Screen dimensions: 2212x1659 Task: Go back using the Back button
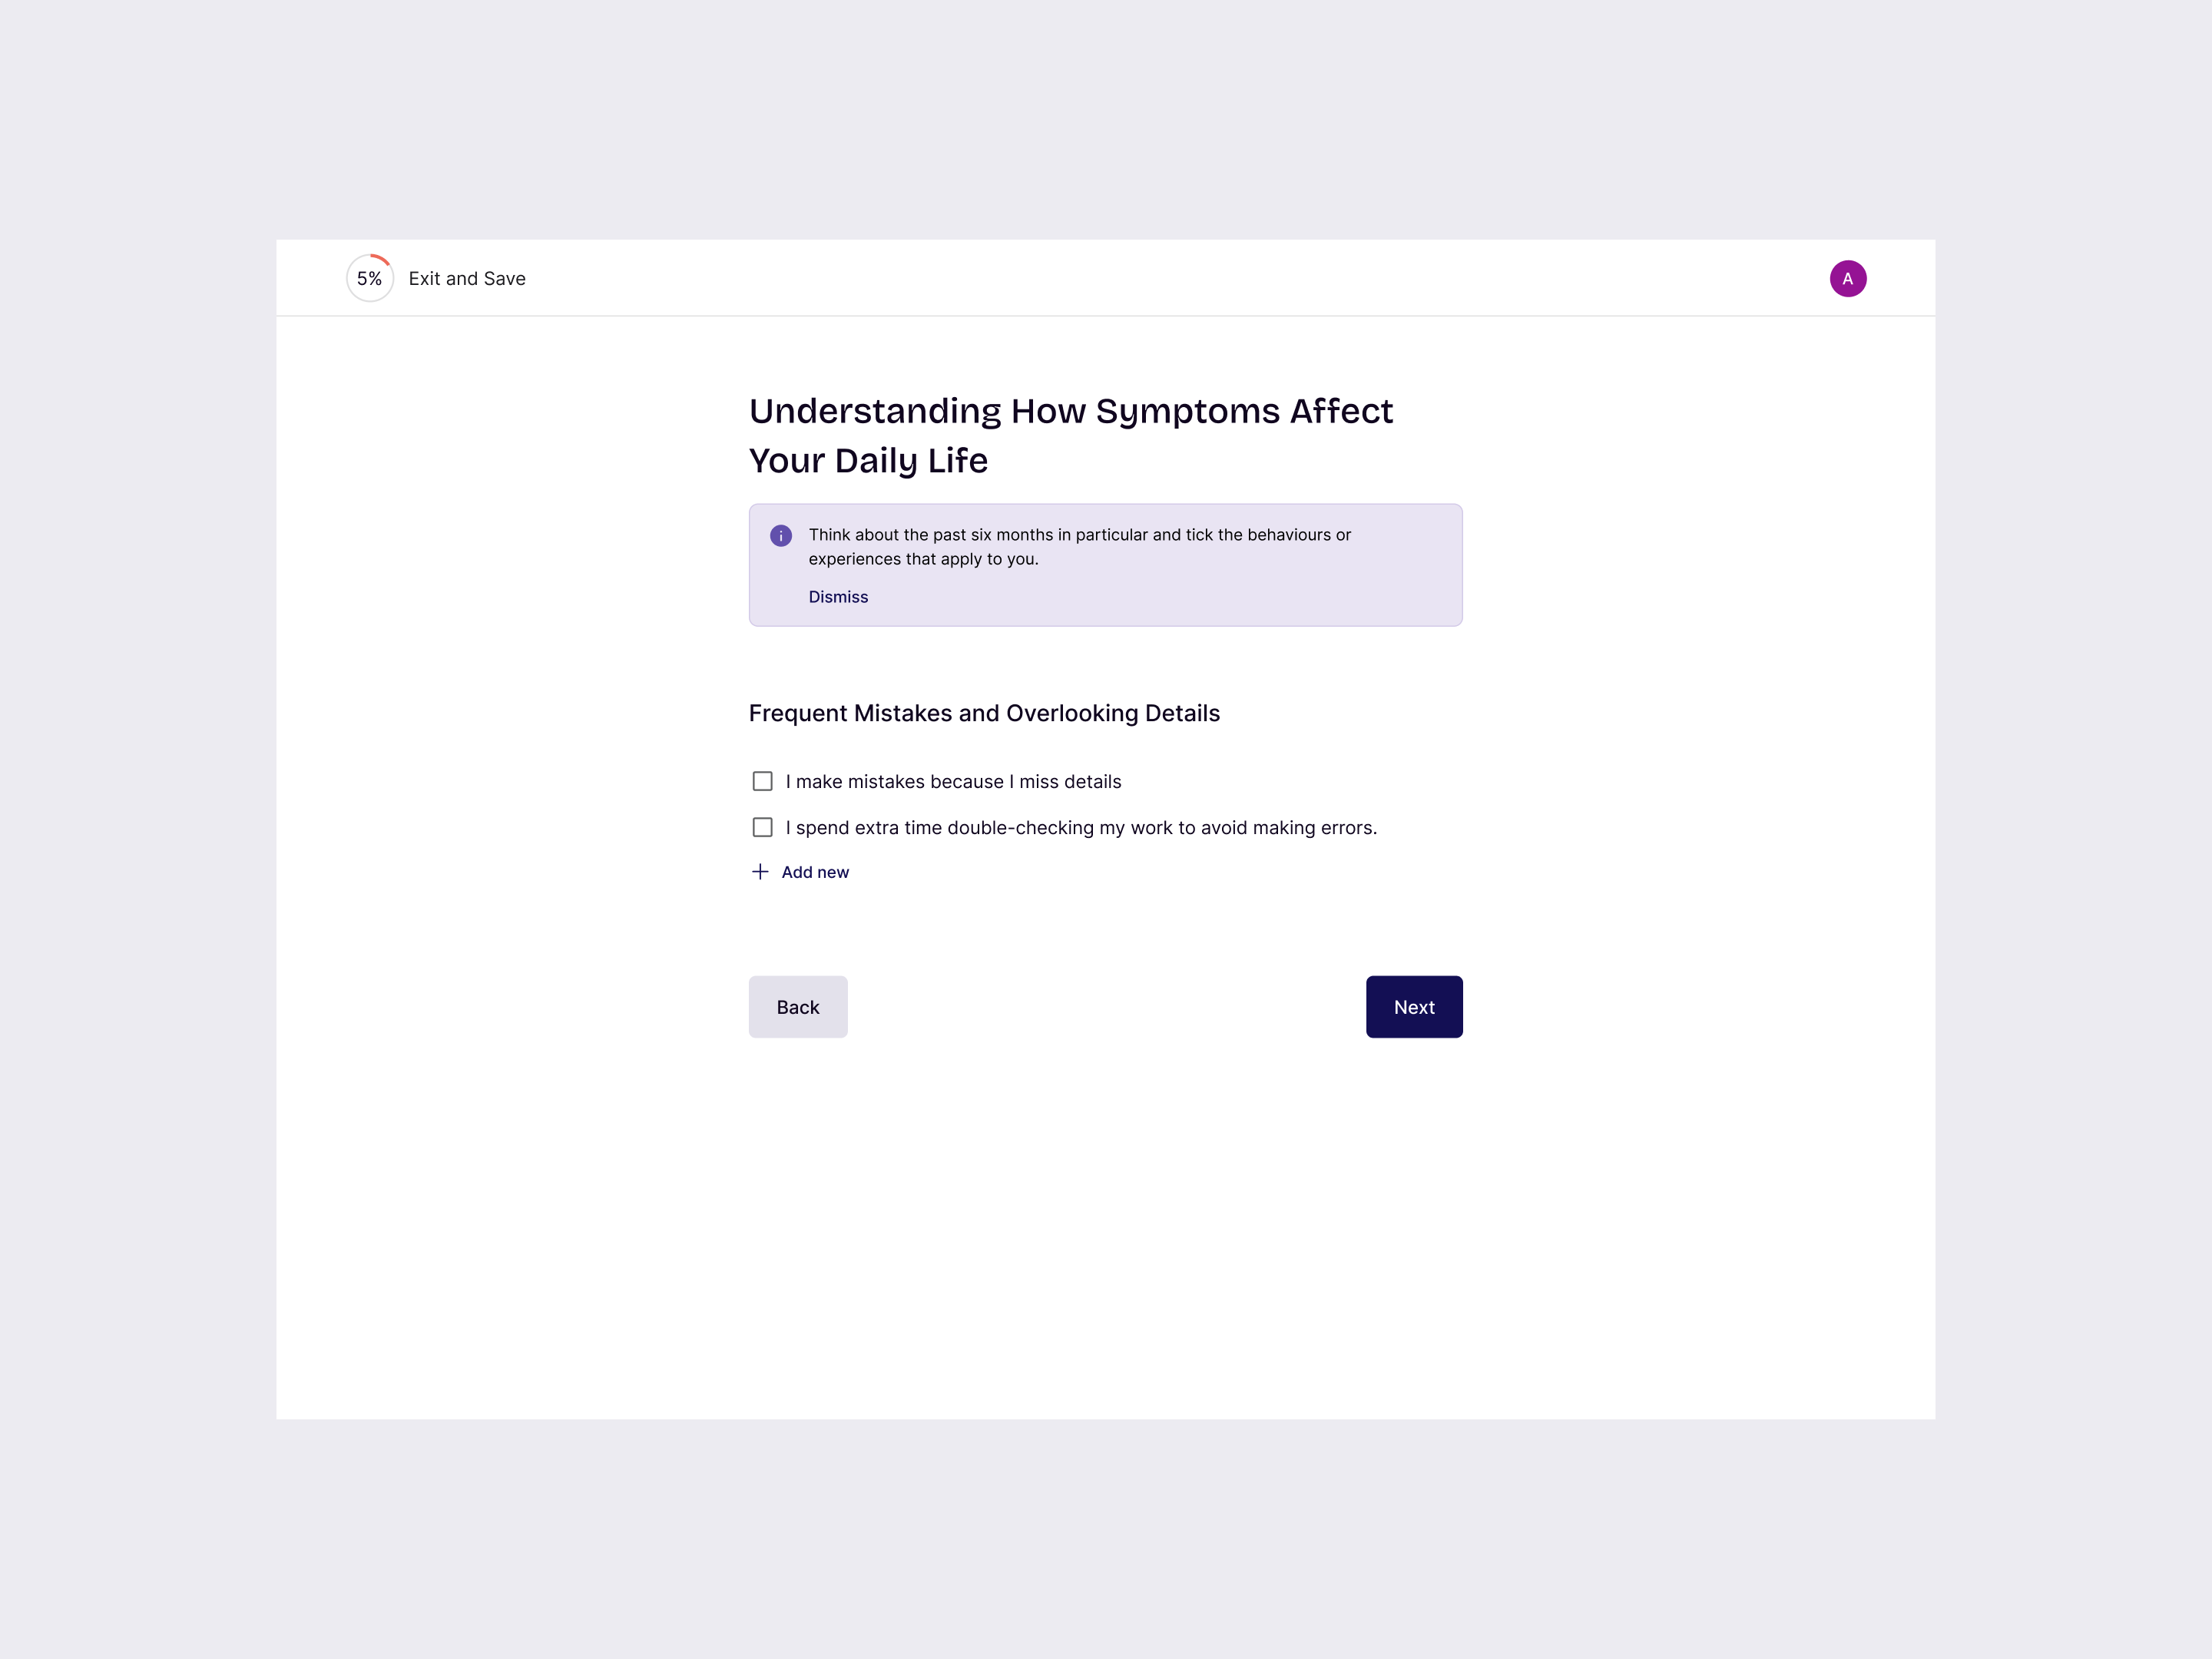point(797,1006)
